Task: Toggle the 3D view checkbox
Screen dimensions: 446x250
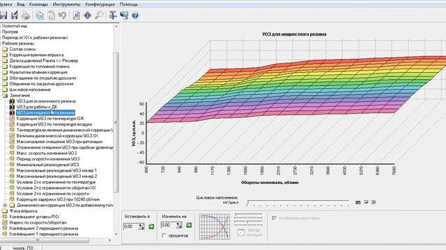Action: pyautogui.click(x=367, y=202)
